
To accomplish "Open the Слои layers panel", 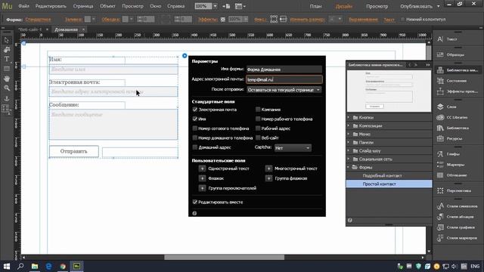I will pos(440,107).
